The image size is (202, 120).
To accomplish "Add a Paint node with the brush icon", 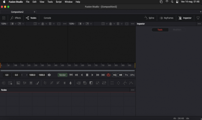I will 37,83.
